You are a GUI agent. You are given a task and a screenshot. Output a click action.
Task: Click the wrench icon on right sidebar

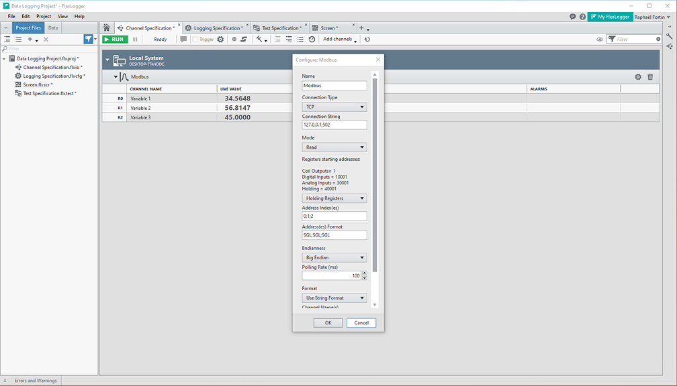coord(670,36)
